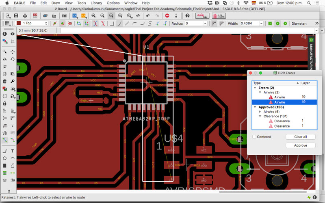Expand the hidden toolbar items chevron
Image resolution: width=325 pixels, height=203 pixels.
[317, 23]
